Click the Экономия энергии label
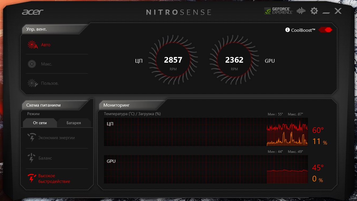The image size is (357, 201). pos(57,138)
